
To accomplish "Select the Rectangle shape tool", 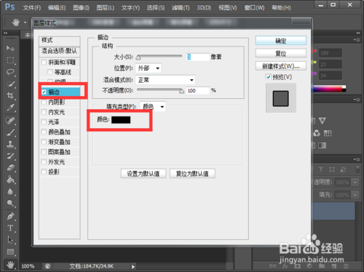I will pyautogui.click(x=10, y=252).
